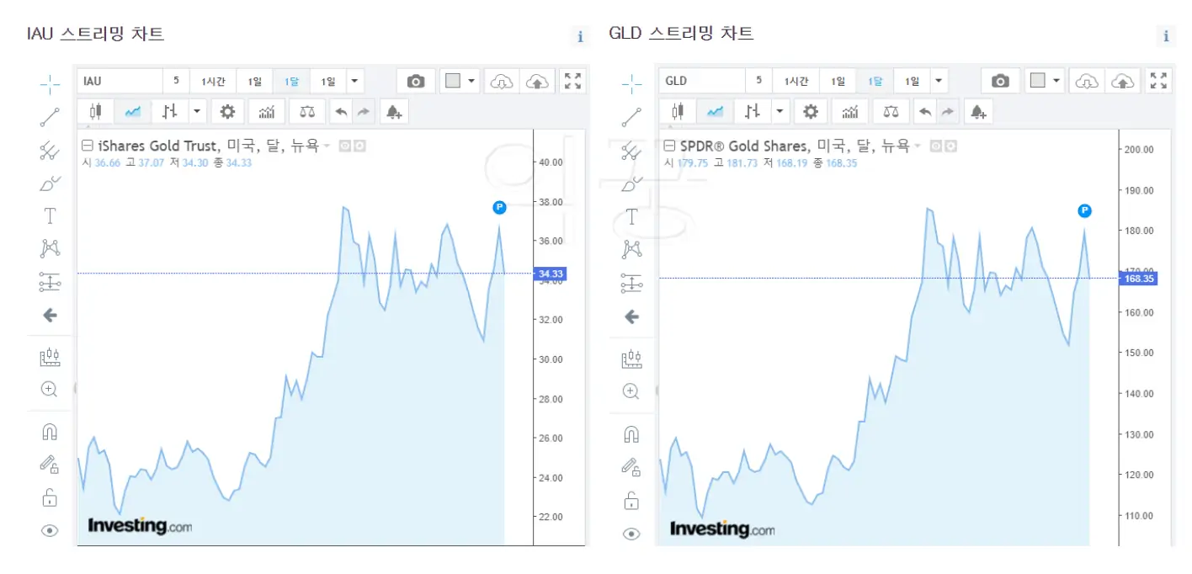The height and width of the screenshot is (574, 1192).
Task: Select the 1달 interval on GLD chart
Action: pyautogui.click(x=875, y=80)
